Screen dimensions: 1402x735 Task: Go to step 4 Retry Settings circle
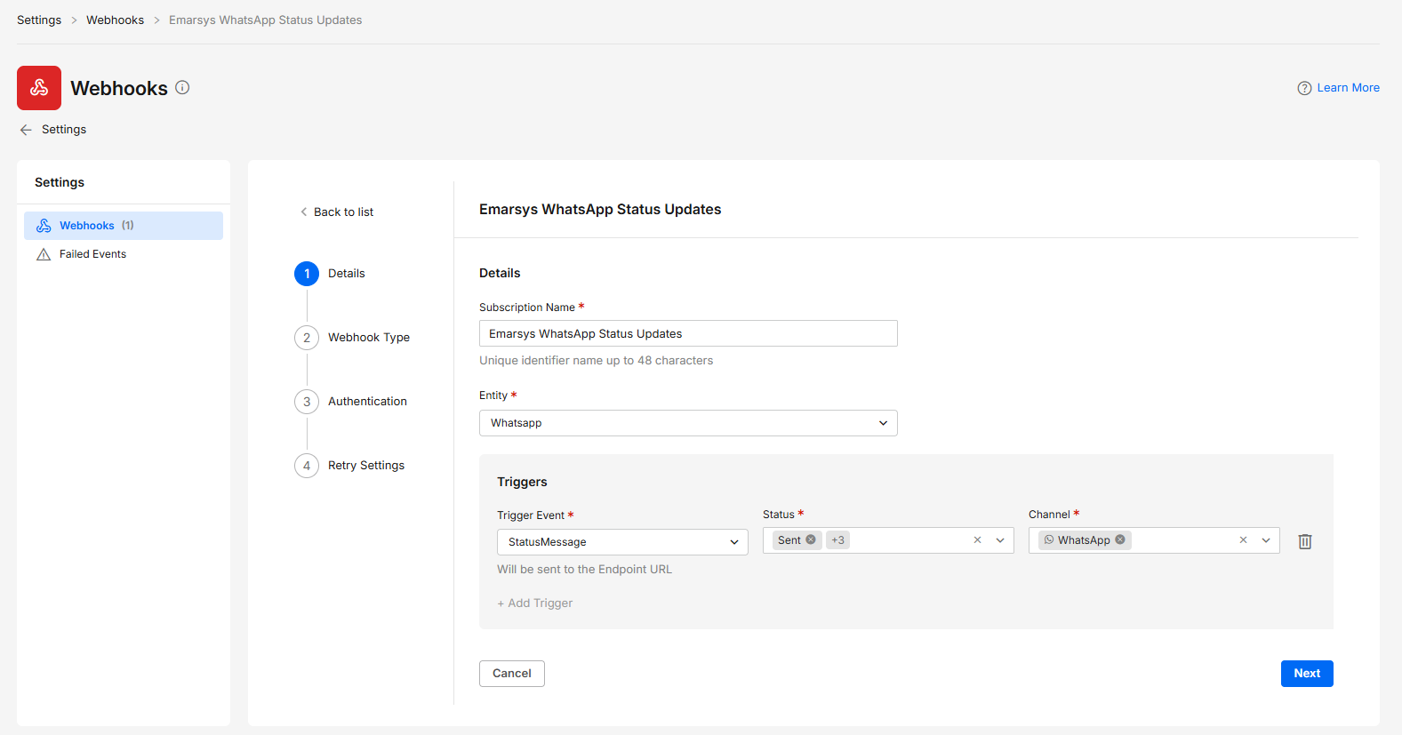point(307,466)
